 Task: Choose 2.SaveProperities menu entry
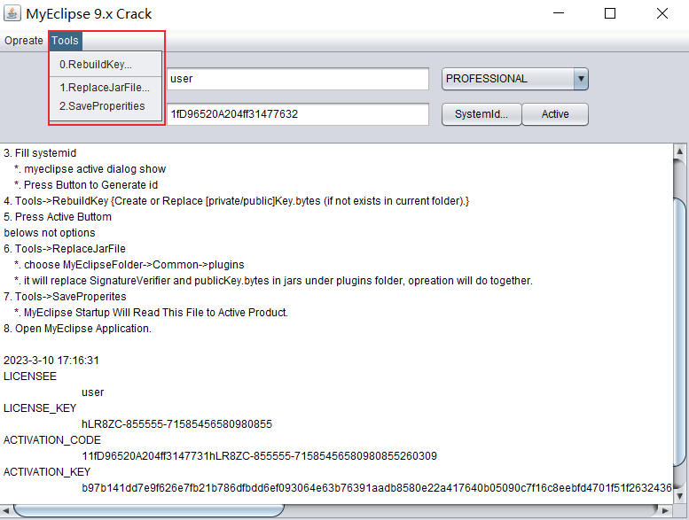point(106,106)
